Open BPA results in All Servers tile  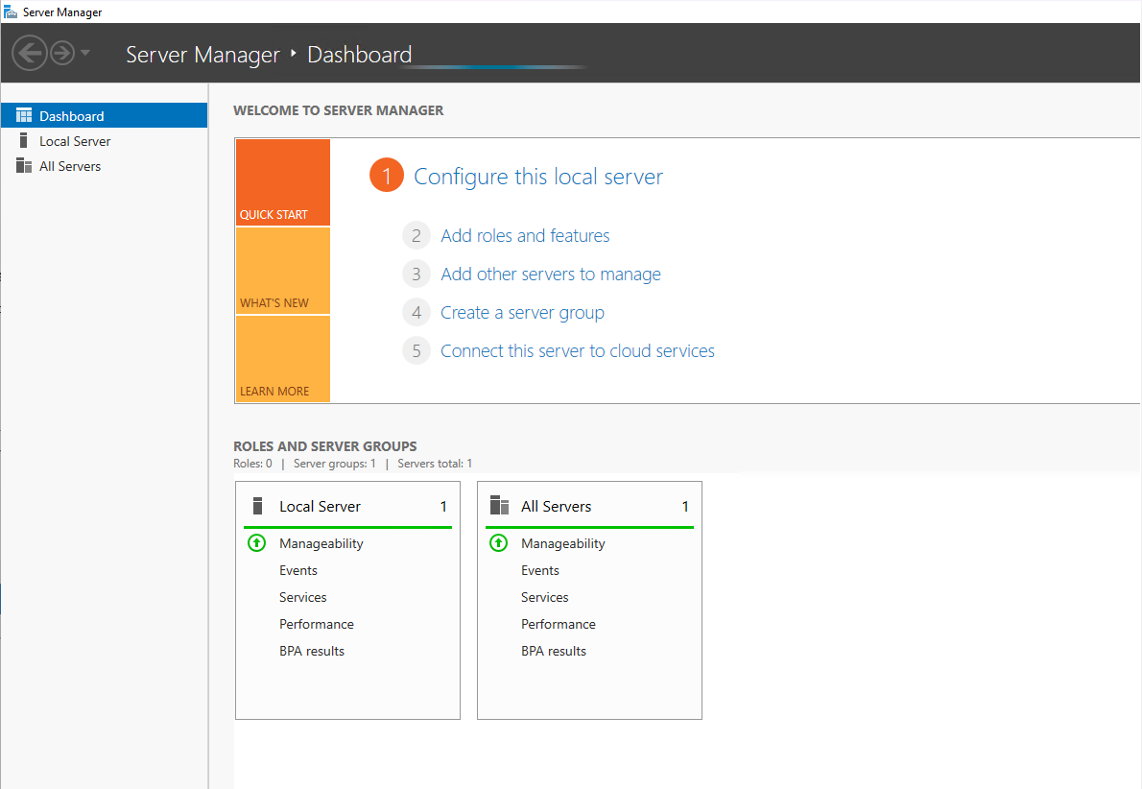coord(554,652)
